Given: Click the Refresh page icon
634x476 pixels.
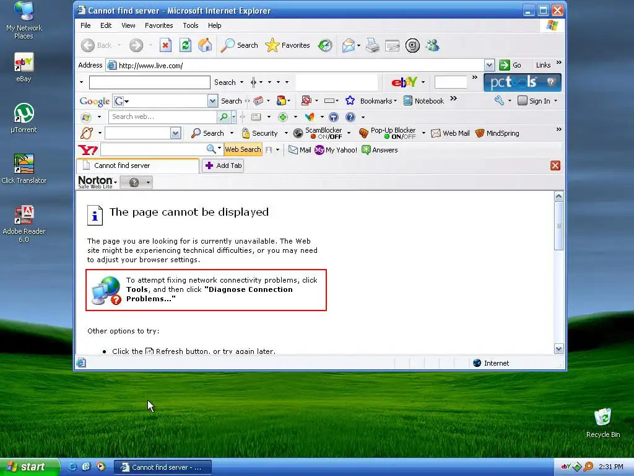Looking at the screenshot, I should 185,45.
